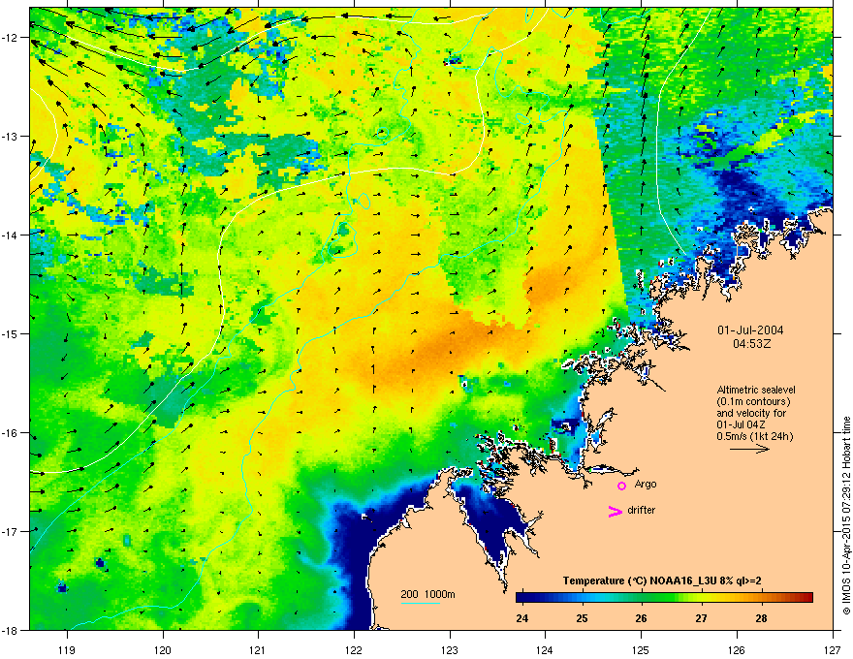This screenshot has height=659, width=853.
Task: Click latitude axis label -16
Action: (9, 433)
